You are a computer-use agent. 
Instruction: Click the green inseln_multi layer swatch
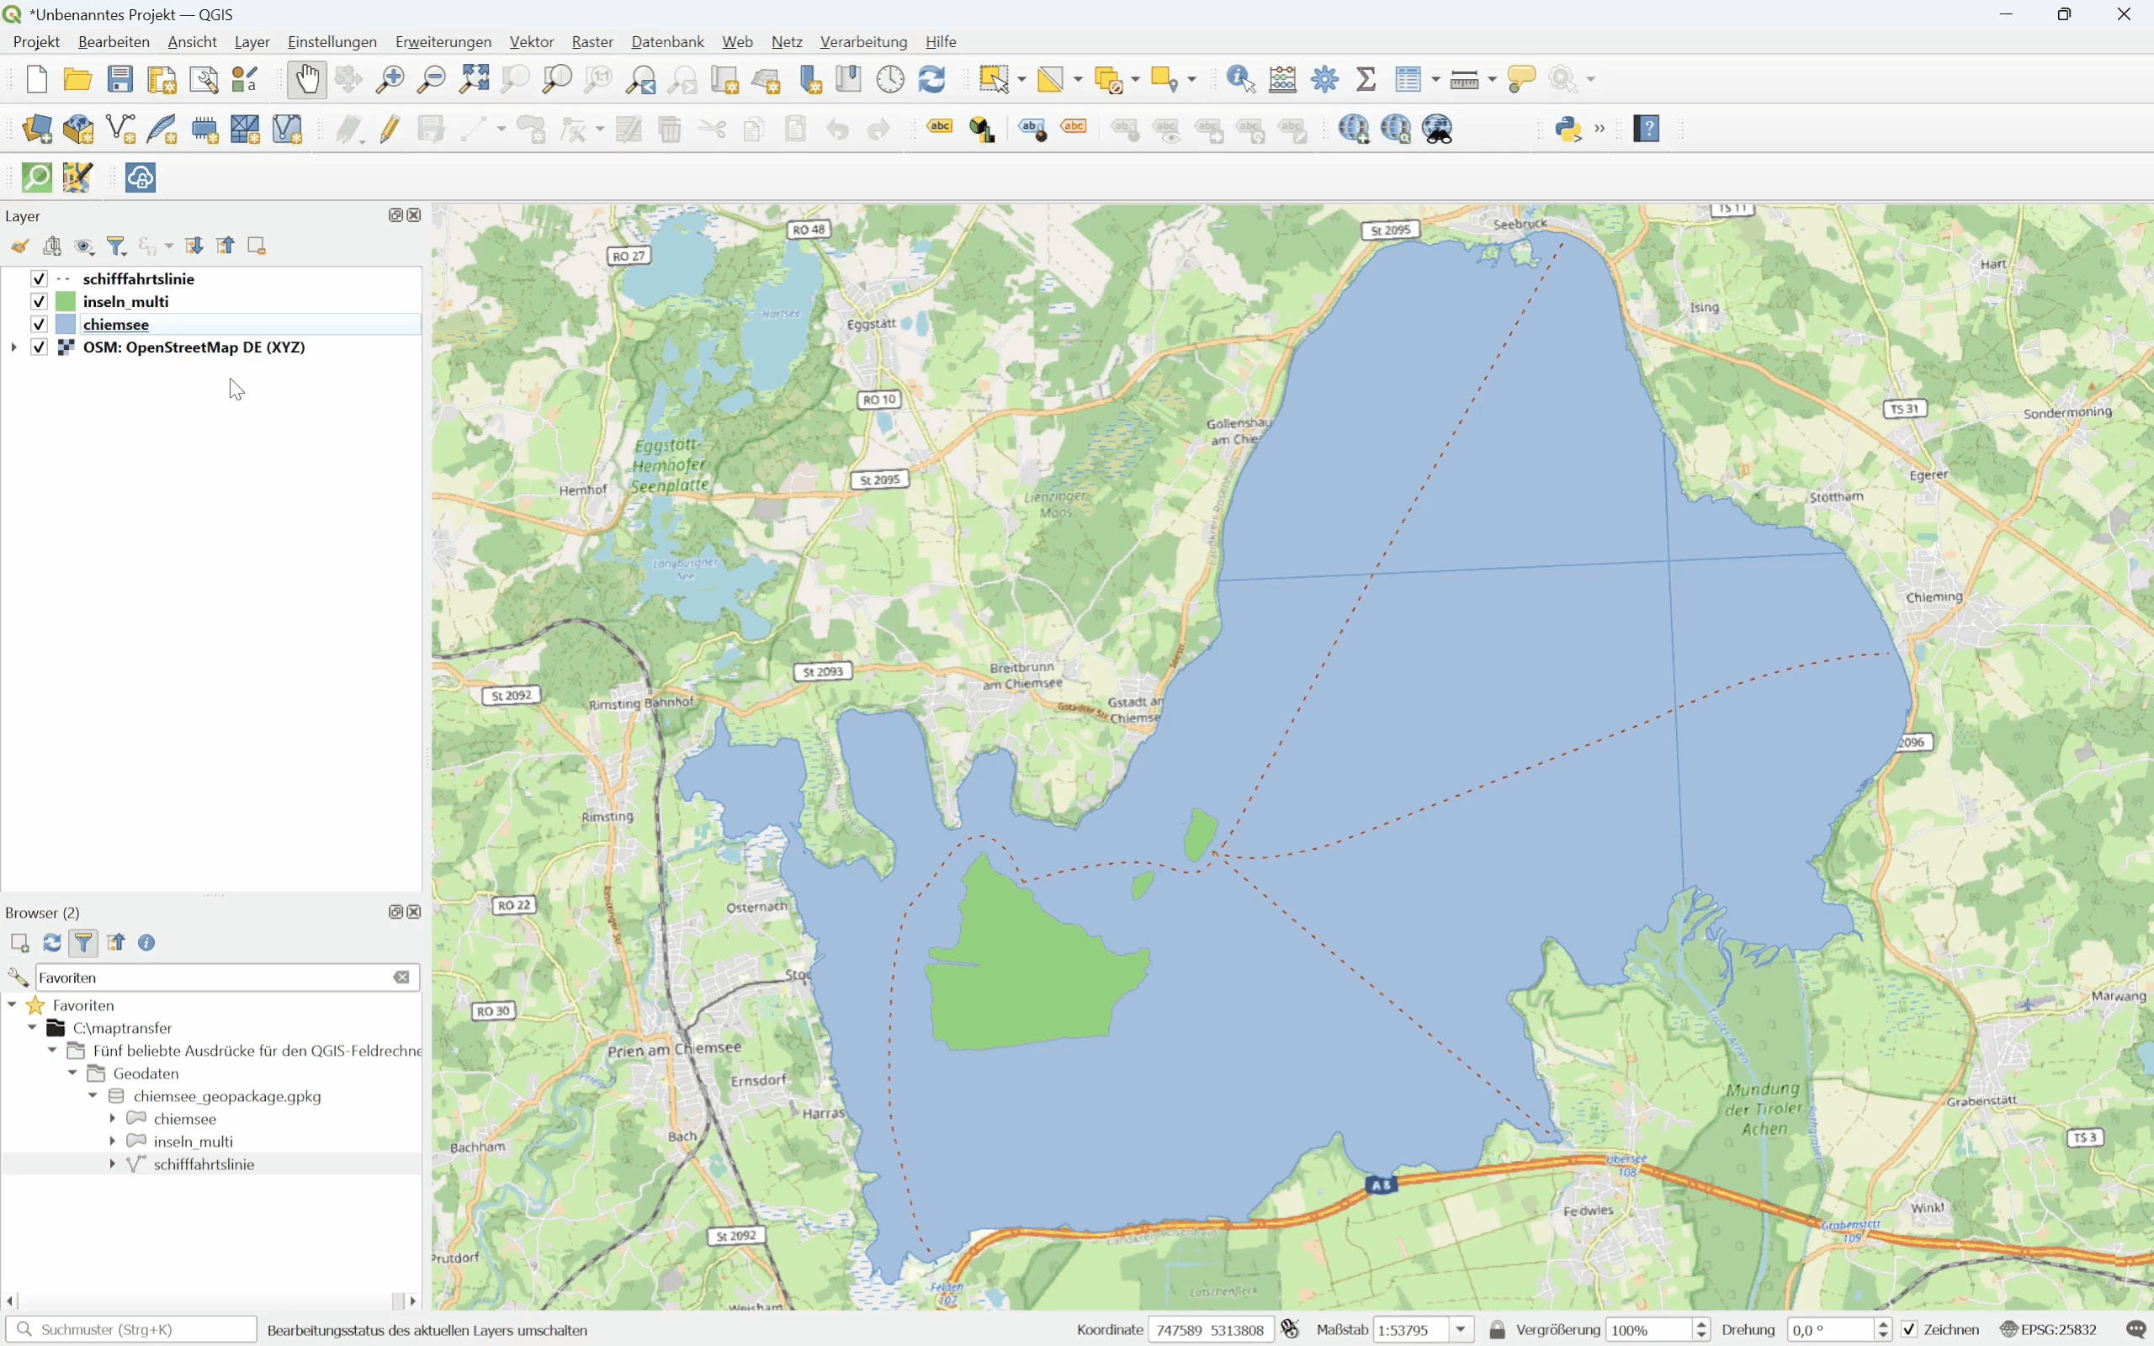(65, 302)
